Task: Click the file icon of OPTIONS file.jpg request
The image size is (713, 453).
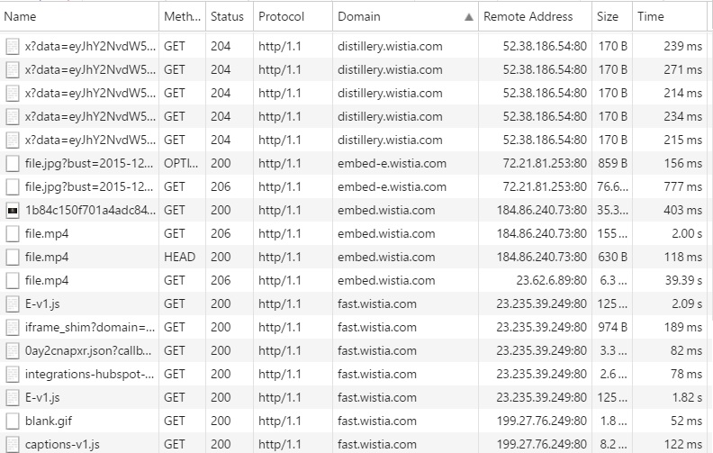Action: (13, 164)
